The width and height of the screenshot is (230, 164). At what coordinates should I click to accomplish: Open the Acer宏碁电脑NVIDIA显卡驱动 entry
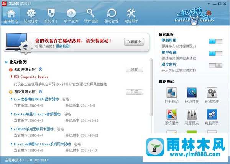coord(36,99)
